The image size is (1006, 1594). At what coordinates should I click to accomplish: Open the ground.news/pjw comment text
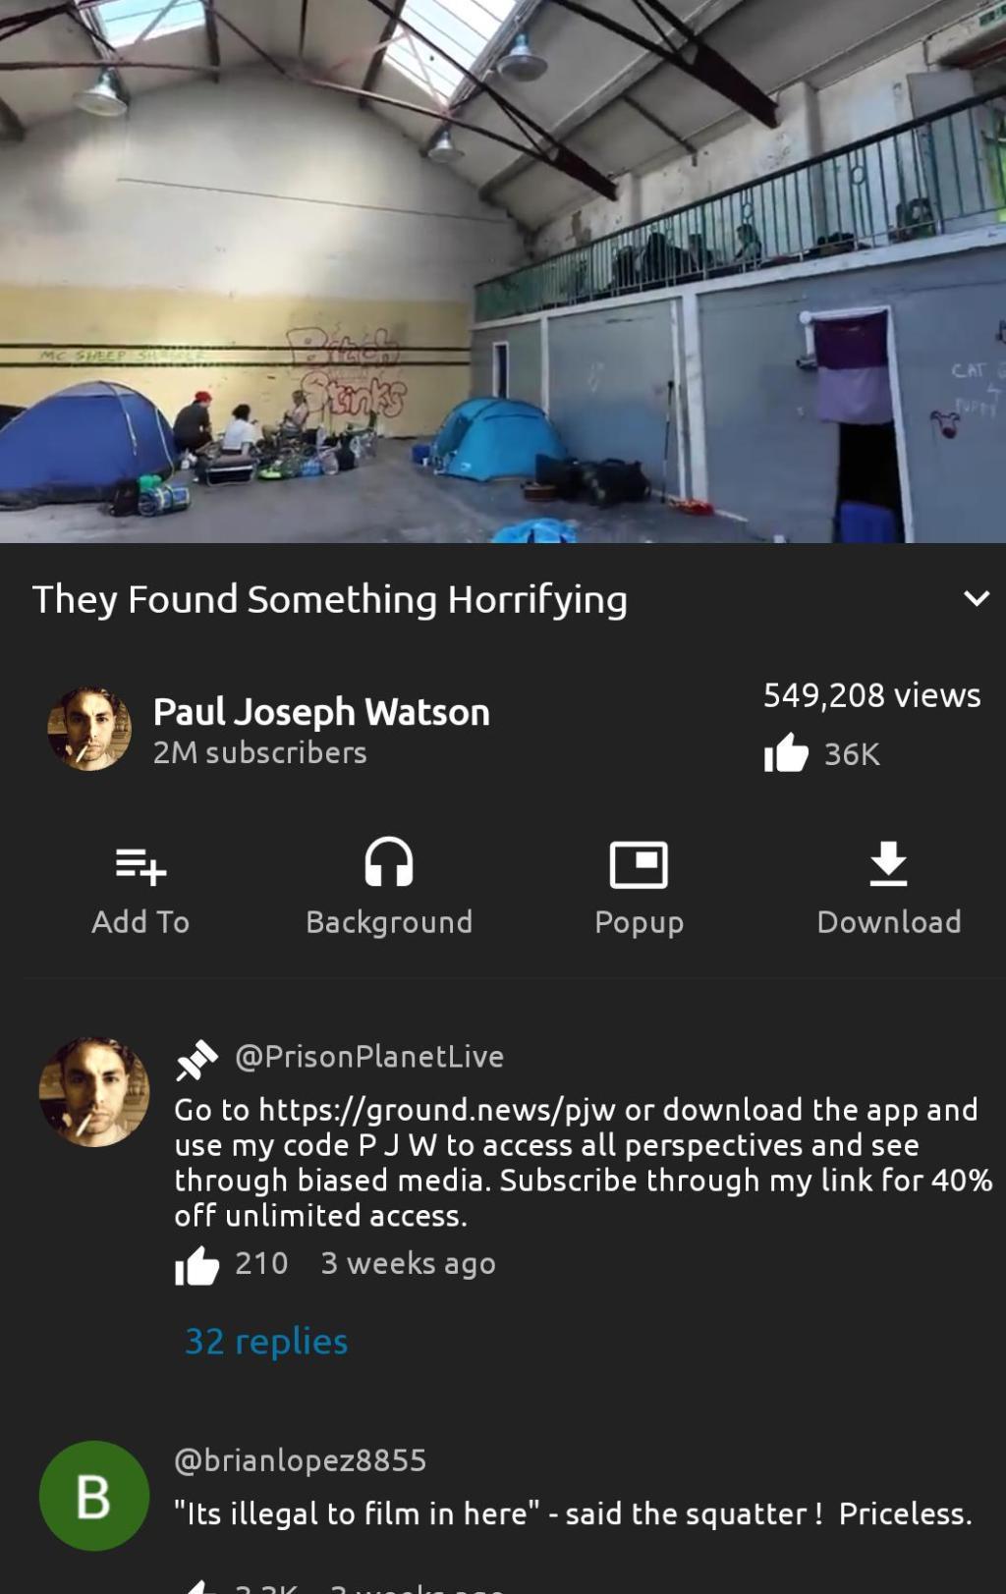[x=584, y=1163]
